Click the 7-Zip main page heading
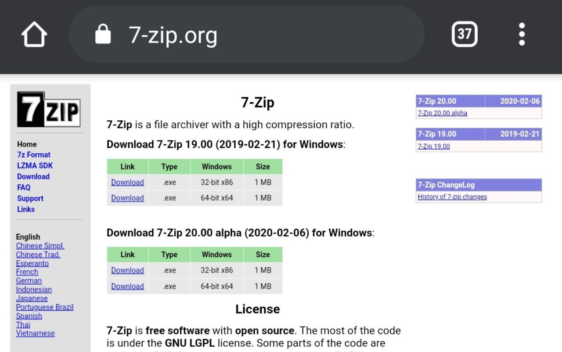 (258, 102)
